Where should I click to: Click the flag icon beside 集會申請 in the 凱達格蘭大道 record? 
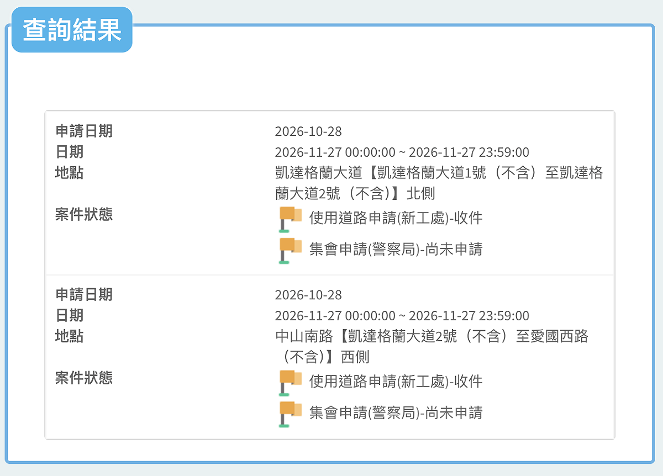[x=291, y=251]
